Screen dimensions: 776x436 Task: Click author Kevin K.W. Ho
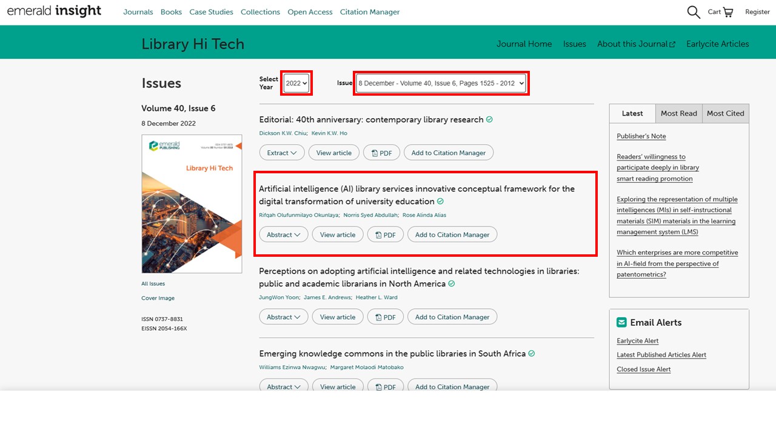point(329,133)
